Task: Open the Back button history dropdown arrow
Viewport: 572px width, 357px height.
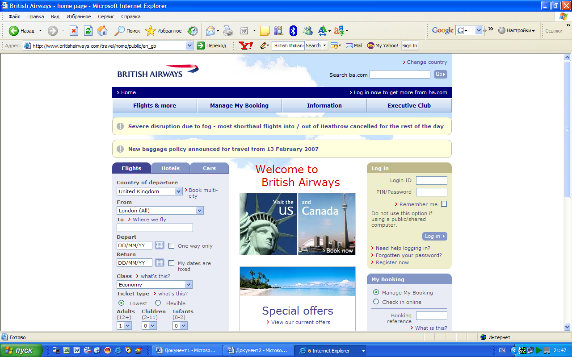Action: click(x=40, y=31)
